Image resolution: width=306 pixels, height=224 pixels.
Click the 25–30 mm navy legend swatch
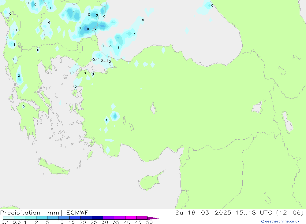pyautogui.click(x=97, y=218)
